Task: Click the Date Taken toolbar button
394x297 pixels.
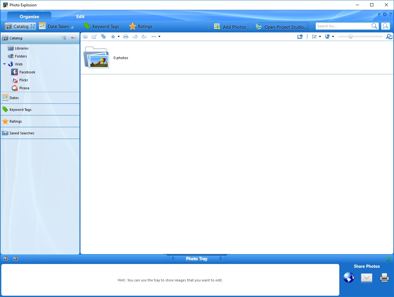Action: pos(54,26)
